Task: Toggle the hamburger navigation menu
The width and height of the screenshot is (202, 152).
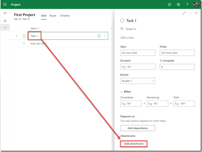Action: click(5, 13)
